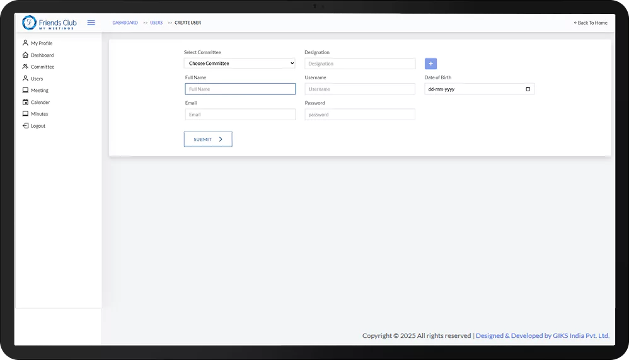Click the blue plus add designation button
The image size is (629, 360).
click(431, 64)
